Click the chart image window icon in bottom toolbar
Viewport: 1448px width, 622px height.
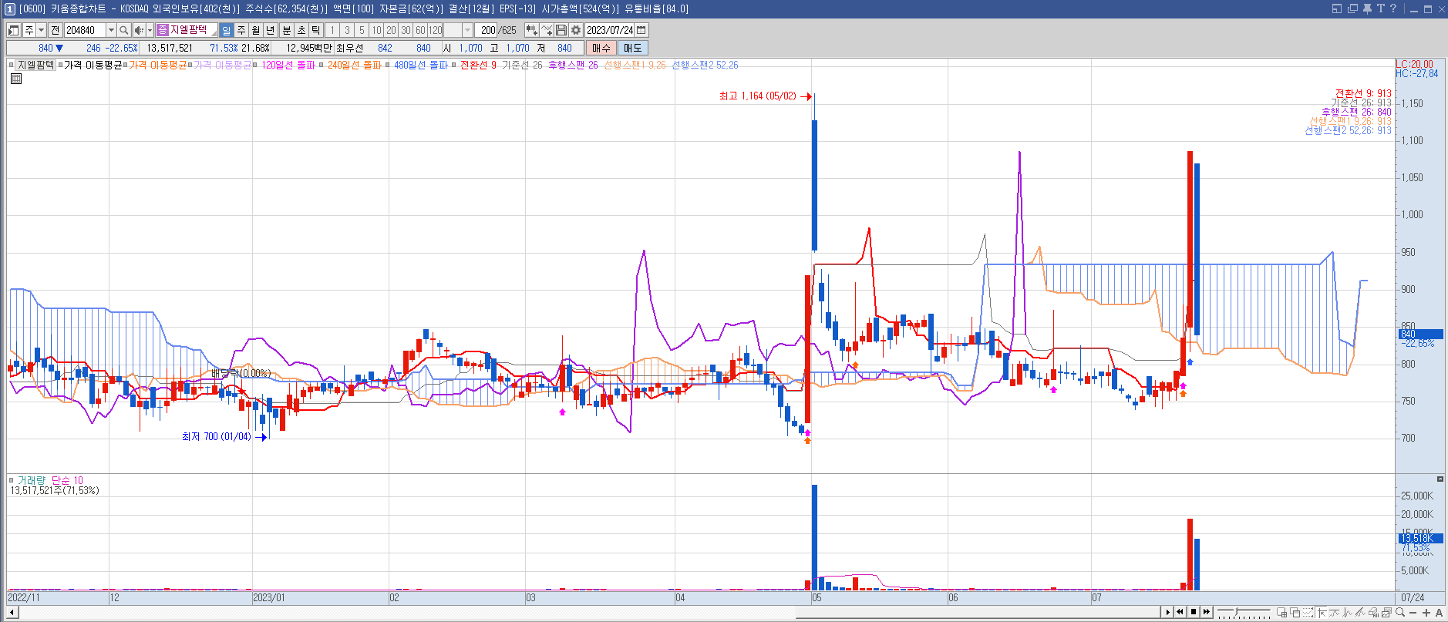(1386, 613)
